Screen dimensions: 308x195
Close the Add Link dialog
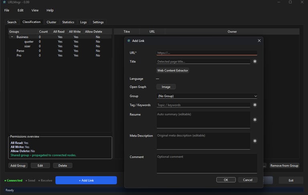pyautogui.click(x=259, y=40)
